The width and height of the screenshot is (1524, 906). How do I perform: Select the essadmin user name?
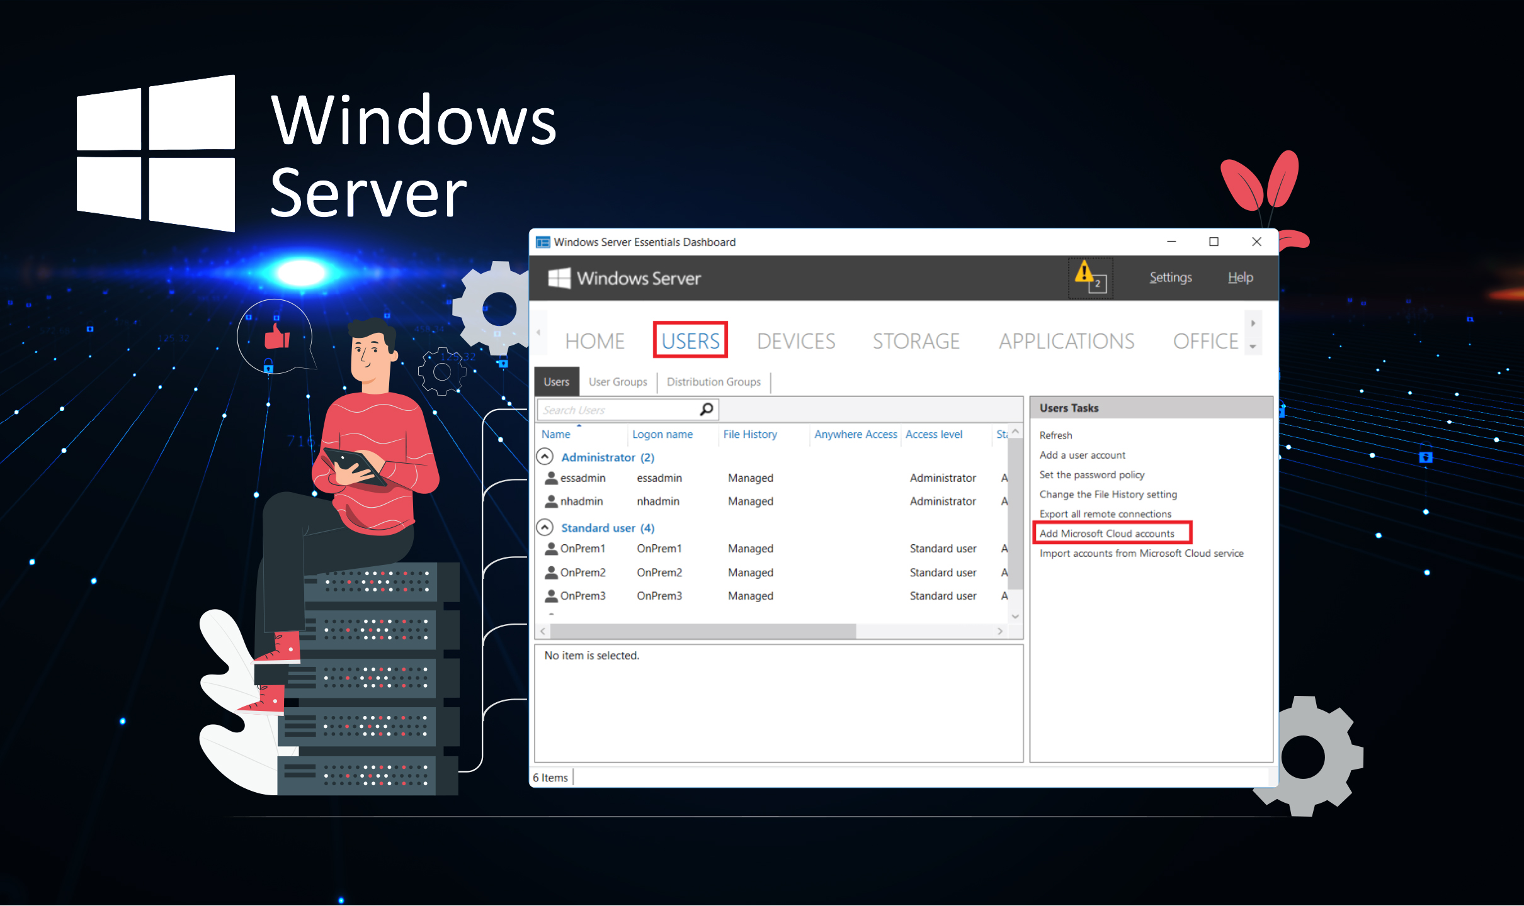(583, 478)
